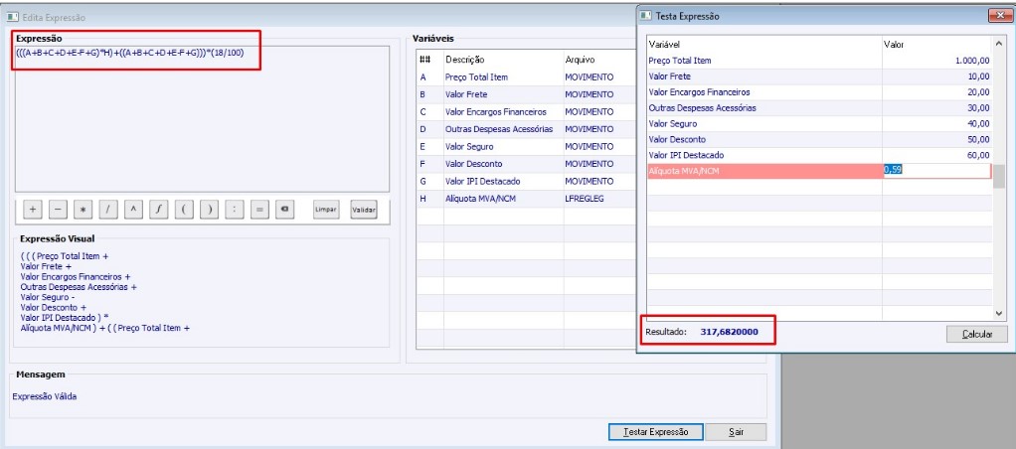
Task: Click Valor Seguro in the test window
Action: [673, 124]
